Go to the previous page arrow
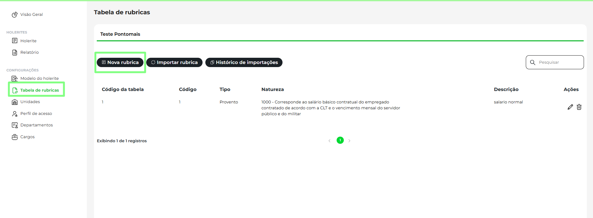 [x=329, y=141]
